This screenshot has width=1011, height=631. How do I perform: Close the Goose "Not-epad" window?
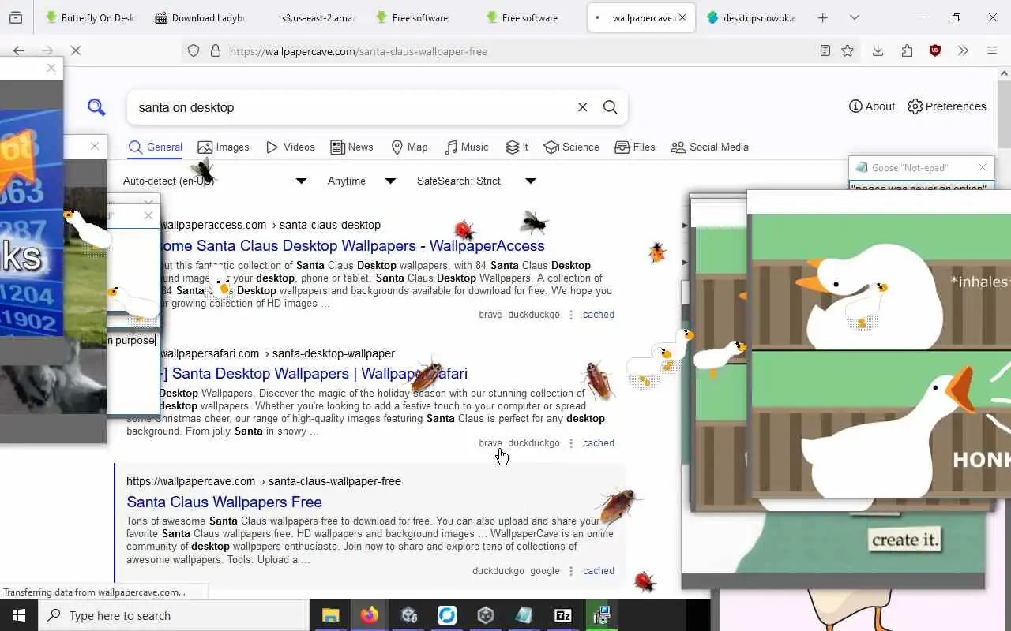coord(982,167)
